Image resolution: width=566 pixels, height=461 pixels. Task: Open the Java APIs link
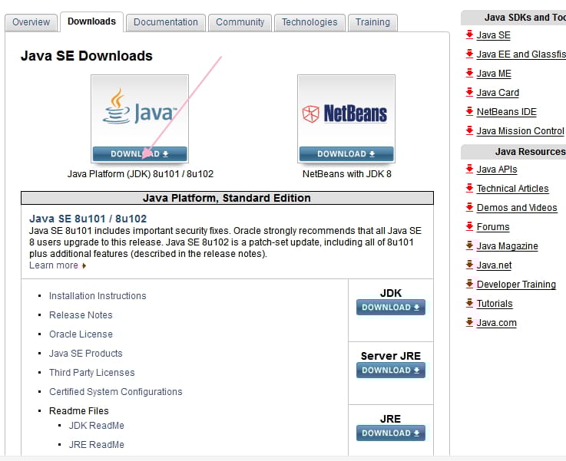coord(497,170)
